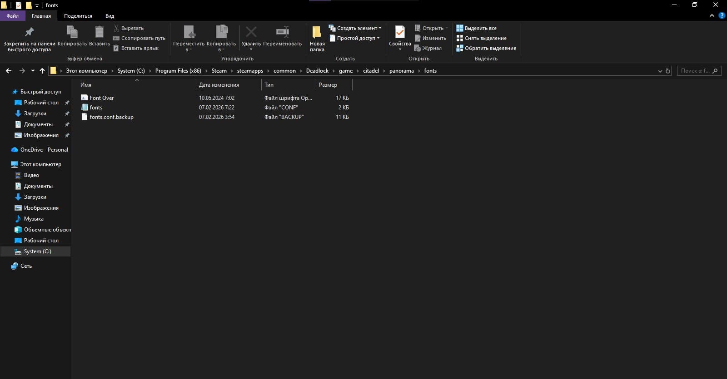
Task: Open Копировать в dropdown
Action: [221, 39]
